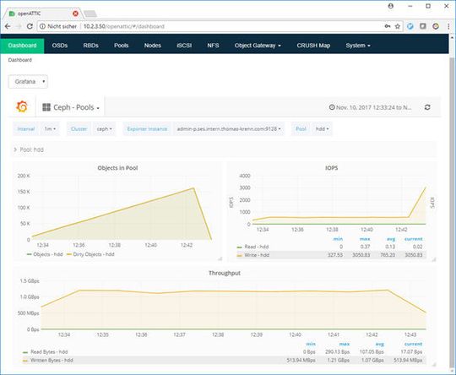Click the yellow round extension icon
The height and width of the screenshot is (375, 456).
click(x=436, y=26)
